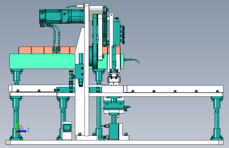Pick the teal solenoid valve block at the upper right

point(116,33)
